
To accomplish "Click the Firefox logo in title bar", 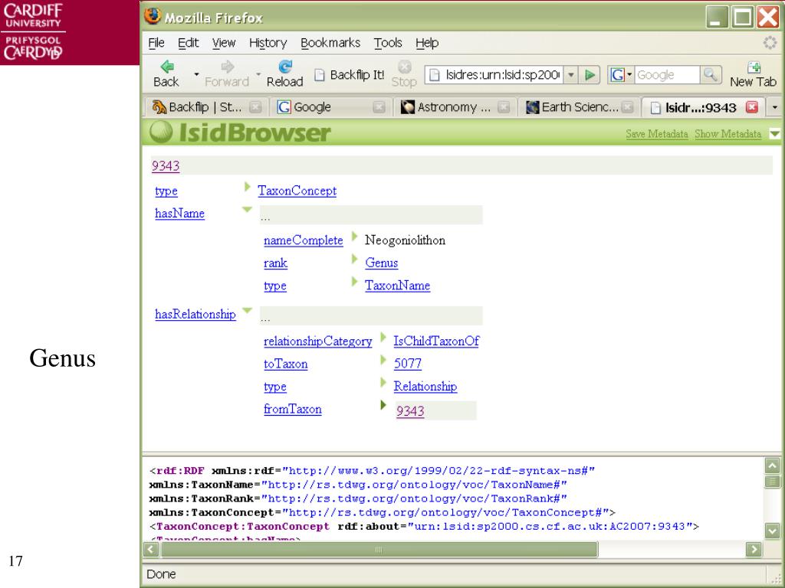I will (x=153, y=17).
